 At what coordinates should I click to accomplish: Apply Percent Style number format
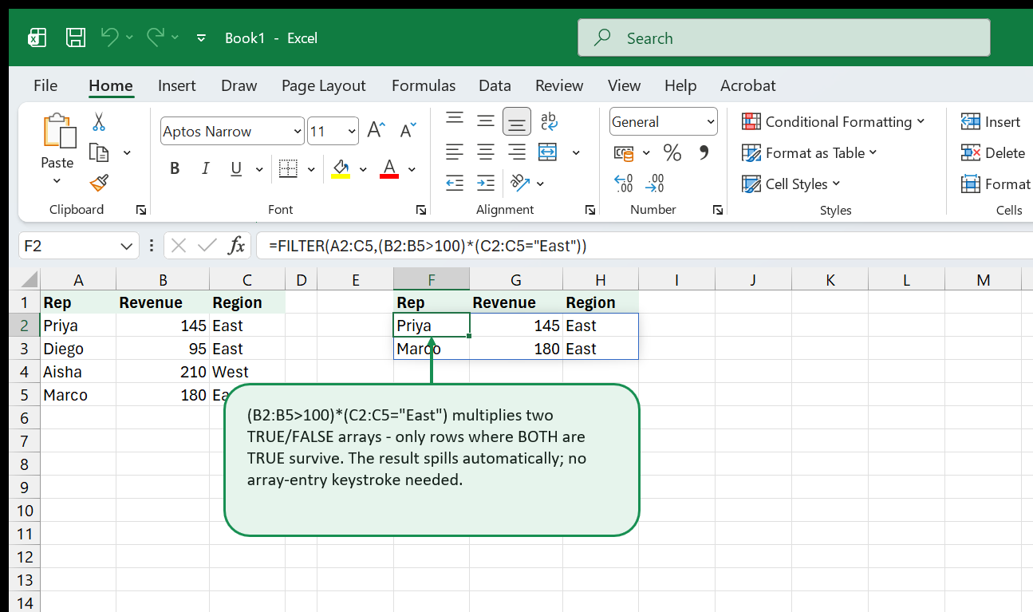click(x=672, y=152)
